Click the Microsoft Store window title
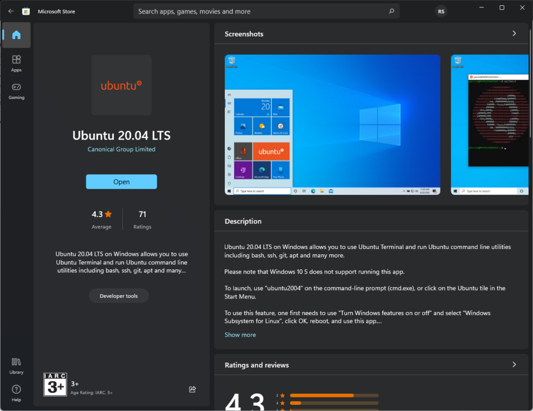 [56, 11]
